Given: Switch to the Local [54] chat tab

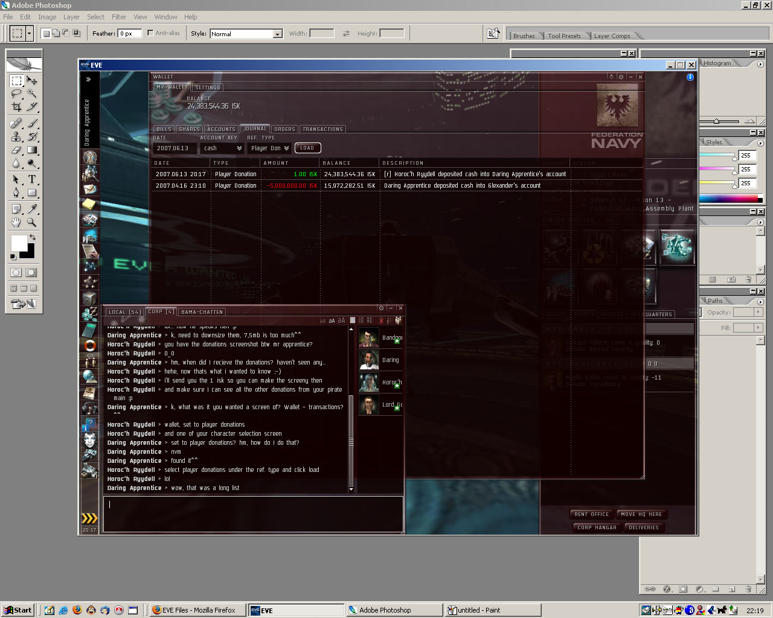Looking at the screenshot, I should [124, 312].
